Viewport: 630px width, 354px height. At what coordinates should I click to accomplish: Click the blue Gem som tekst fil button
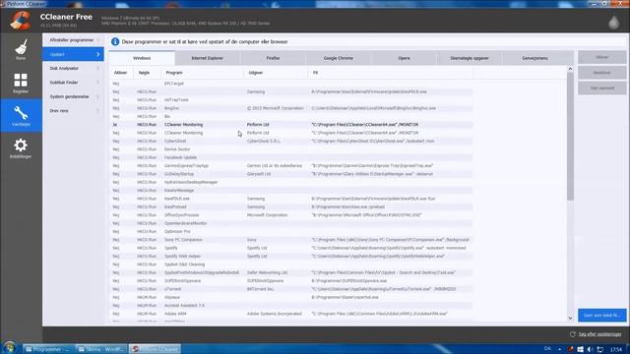click(x=601, y=316)
